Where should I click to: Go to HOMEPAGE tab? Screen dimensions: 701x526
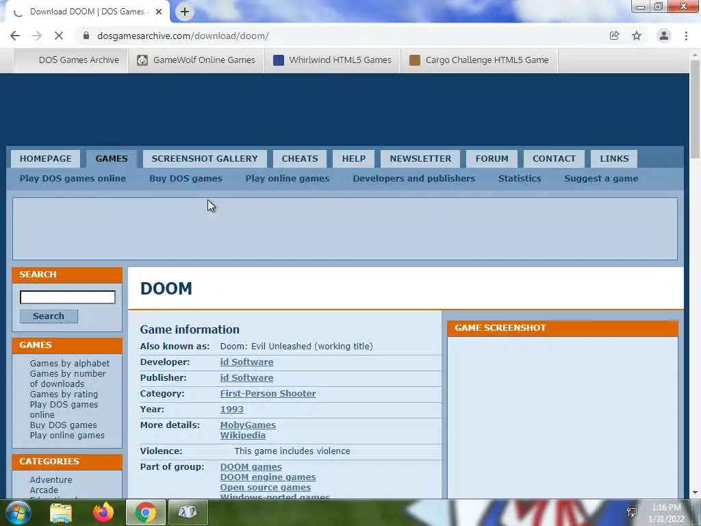pyautogui.click(x=46, y=159)
